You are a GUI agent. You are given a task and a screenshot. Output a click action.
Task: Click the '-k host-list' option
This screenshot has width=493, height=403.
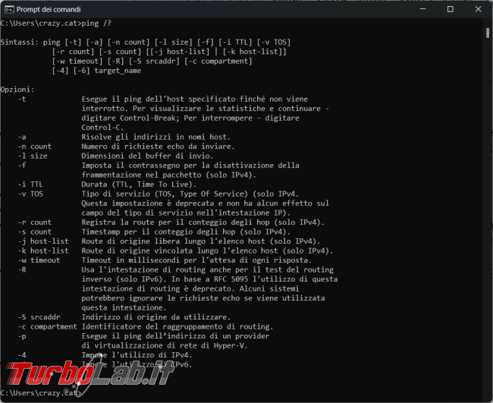[x=43, y=250]
